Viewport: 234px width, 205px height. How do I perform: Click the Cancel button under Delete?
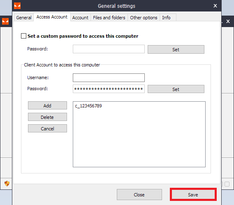47,128
